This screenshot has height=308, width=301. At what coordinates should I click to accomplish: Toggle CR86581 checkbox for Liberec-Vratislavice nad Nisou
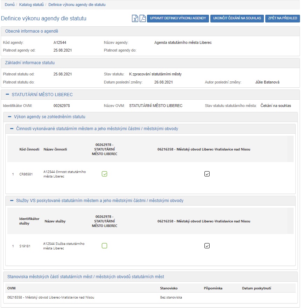pos(207,174)
